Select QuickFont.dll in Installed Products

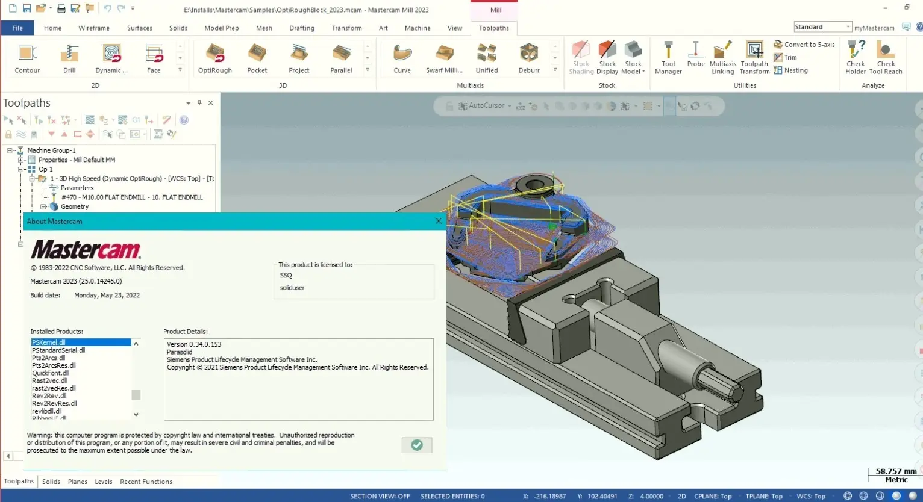pyautogui.click(x=51, y=373)
